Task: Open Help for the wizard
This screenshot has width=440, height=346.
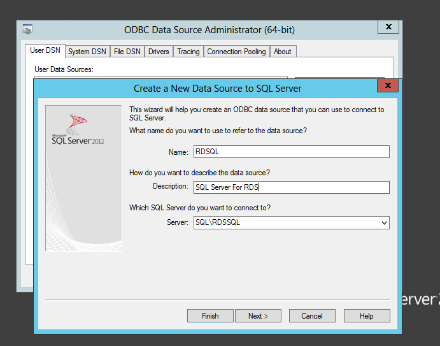Action: [x=367, y=316]
